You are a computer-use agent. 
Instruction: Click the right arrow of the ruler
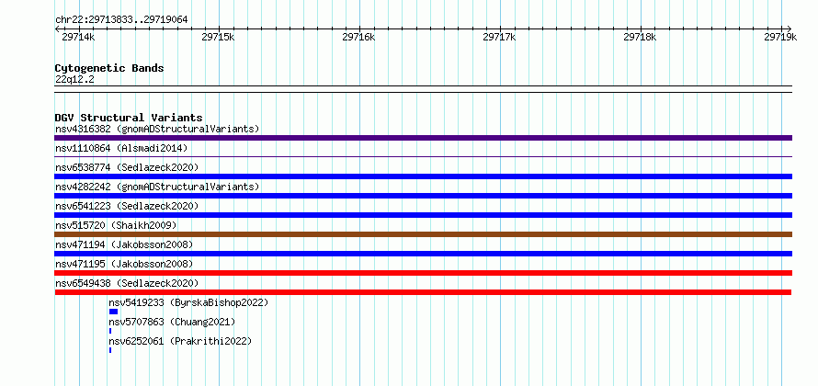[x=790, y=28]
